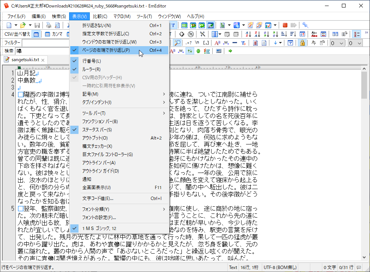
Task: Open マクロ(M) menu
Action: [x=122, y=17]
